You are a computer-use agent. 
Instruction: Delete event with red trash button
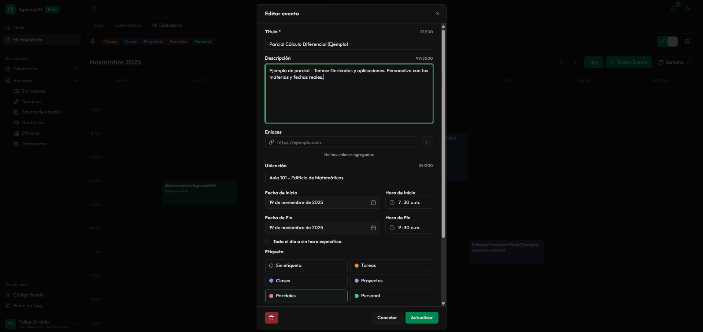click(x=271, y=318)
